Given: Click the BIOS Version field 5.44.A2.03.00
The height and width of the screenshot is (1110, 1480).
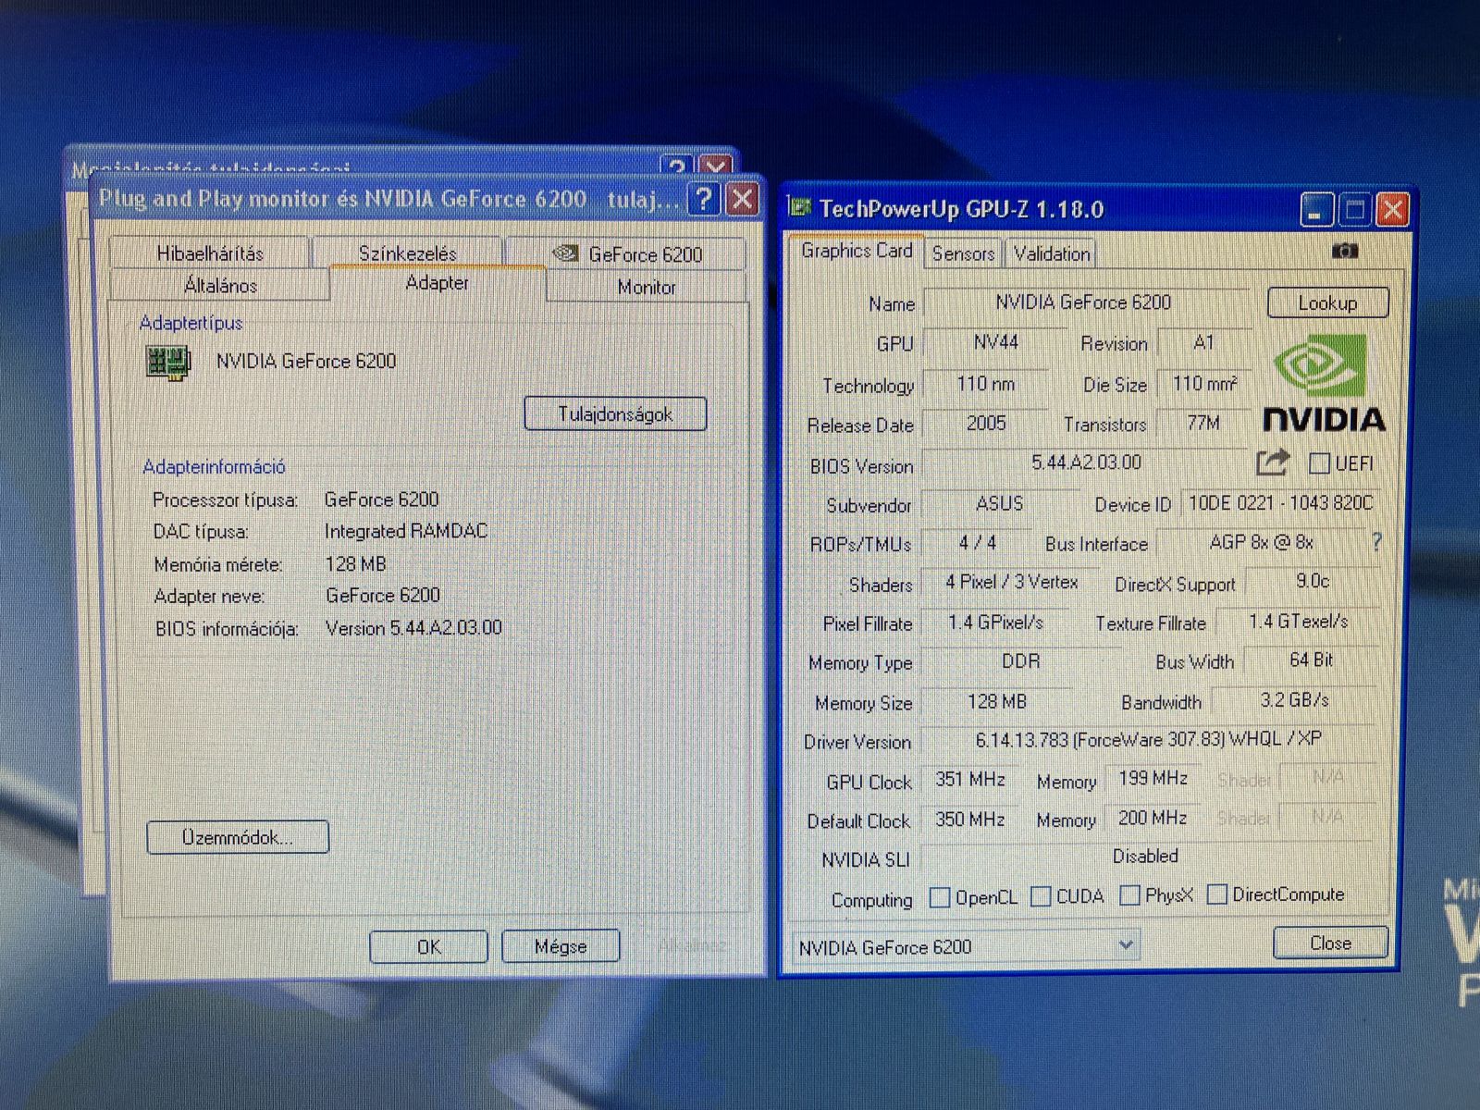Looking at the screenshot, I should (1085, 462).
